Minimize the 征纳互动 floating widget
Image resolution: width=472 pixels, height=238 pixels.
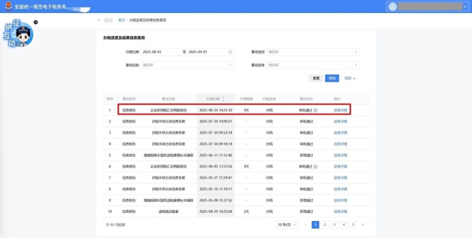(36, 22)
